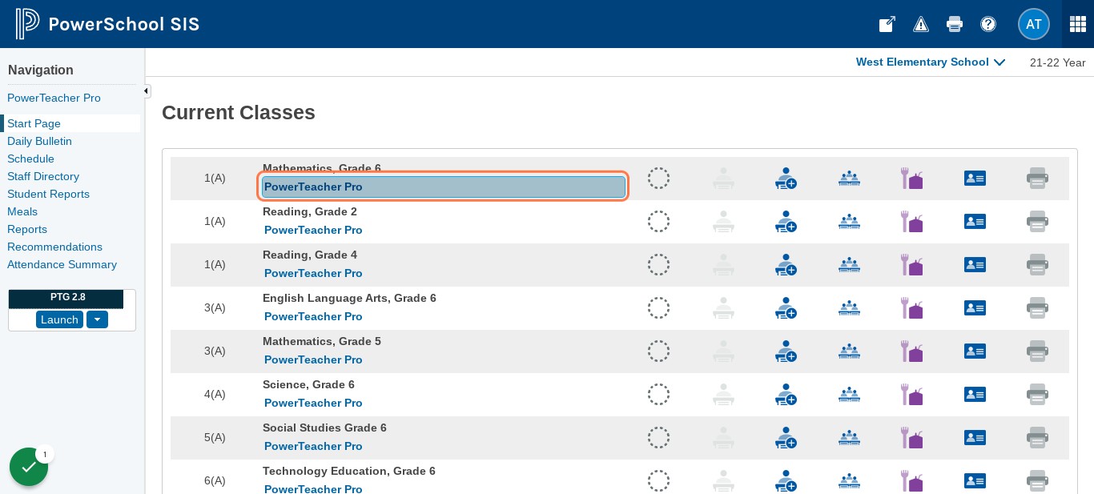
Task: Open the help question mark icon
Action: click(988, 24)
